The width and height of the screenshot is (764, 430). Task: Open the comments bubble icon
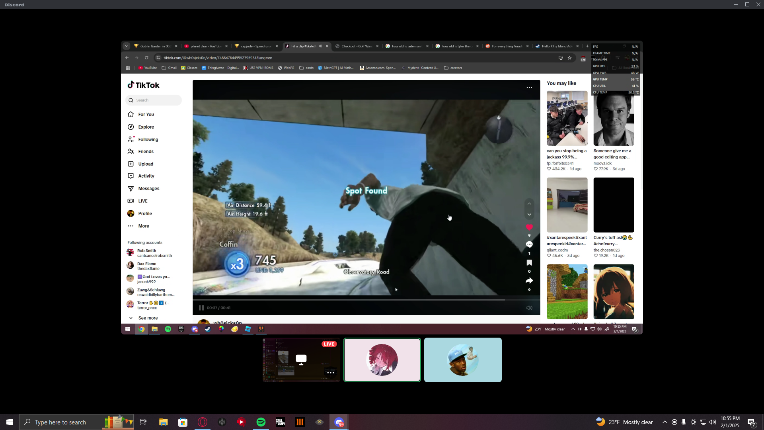[x=529, y=244]
